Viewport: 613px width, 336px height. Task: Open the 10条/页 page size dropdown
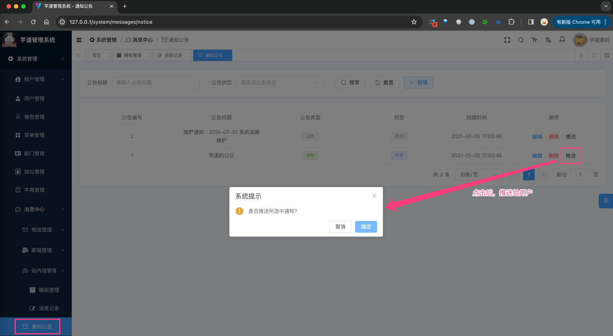[478, 175]
